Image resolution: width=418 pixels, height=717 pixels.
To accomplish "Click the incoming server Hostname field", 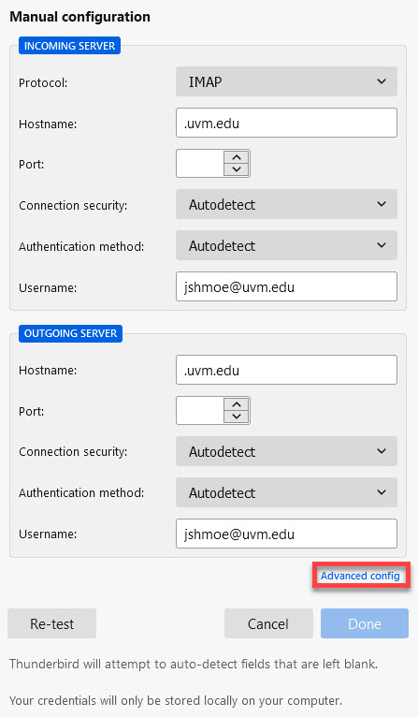I will [x=286, y=123].
